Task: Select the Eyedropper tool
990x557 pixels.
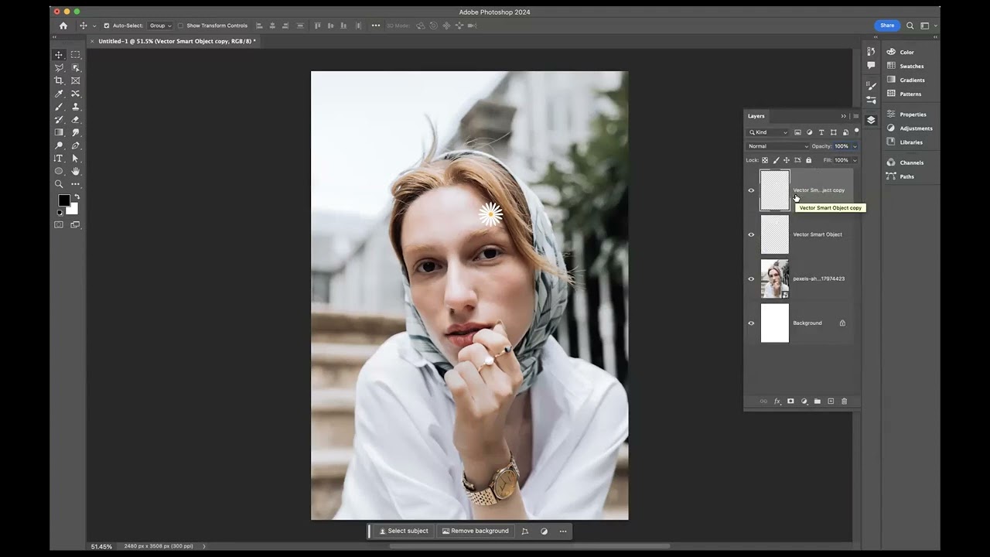Action: [x=59, y=94]
